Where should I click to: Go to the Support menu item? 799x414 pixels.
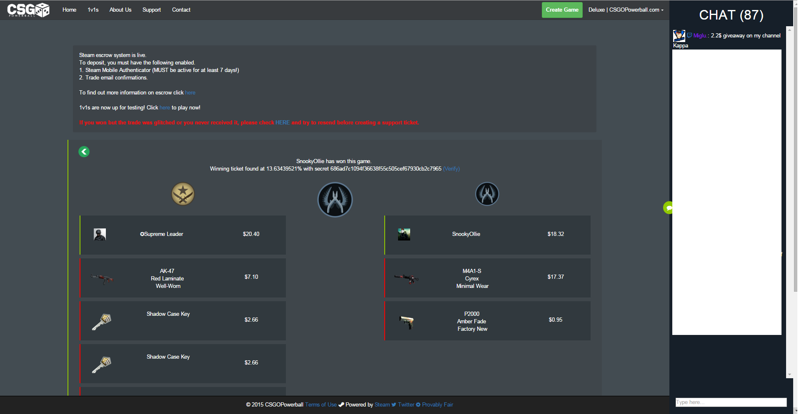pos(151,10)
